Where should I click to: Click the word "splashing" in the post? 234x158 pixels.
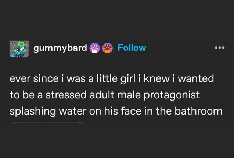pyautogui.click(x=32, y=111)
